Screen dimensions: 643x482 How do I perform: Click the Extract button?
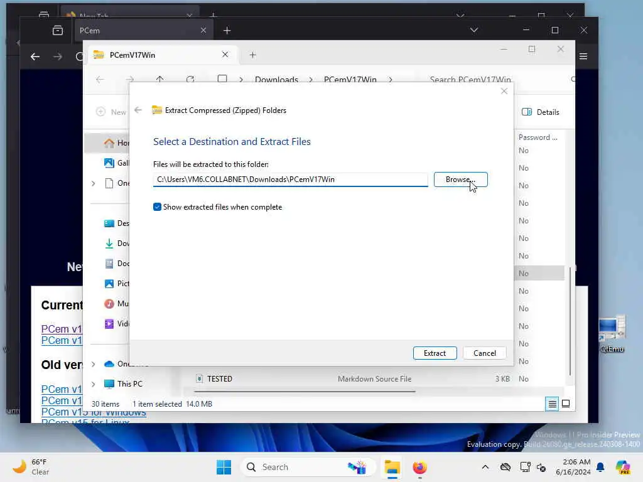435,353
